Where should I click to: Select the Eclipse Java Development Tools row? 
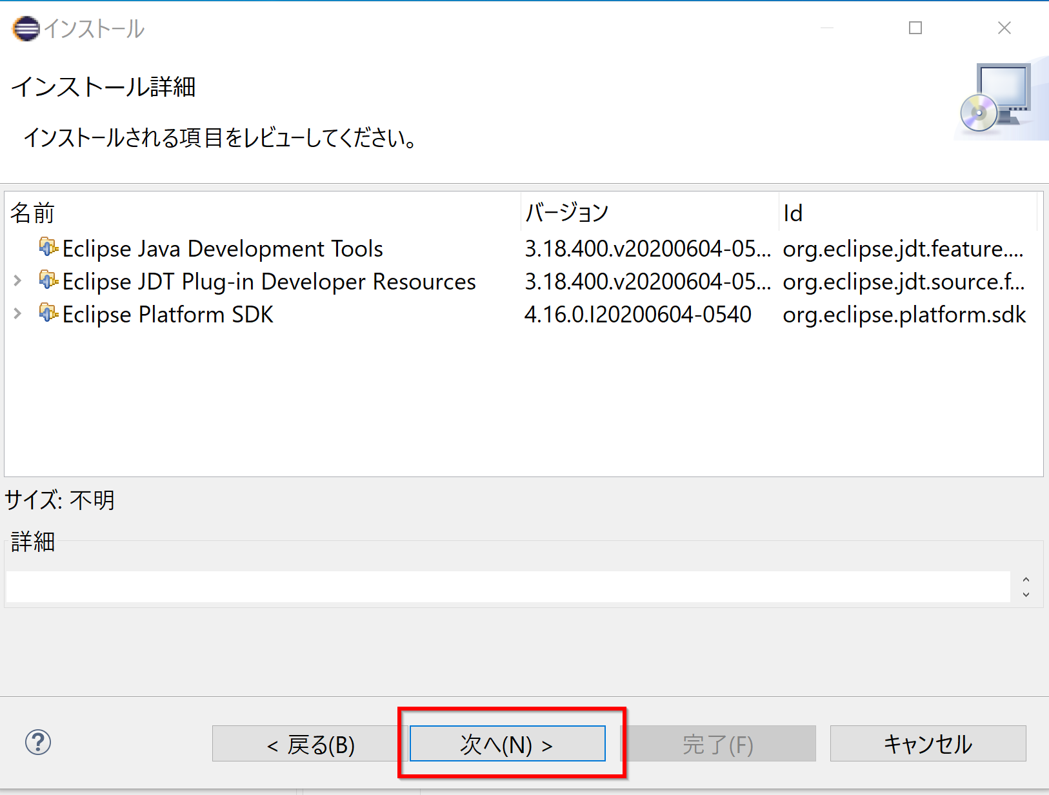tap(223, 249)
